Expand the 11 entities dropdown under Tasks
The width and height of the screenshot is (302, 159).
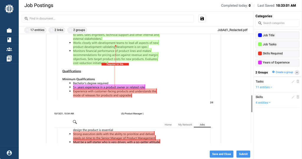coord(264,87)
